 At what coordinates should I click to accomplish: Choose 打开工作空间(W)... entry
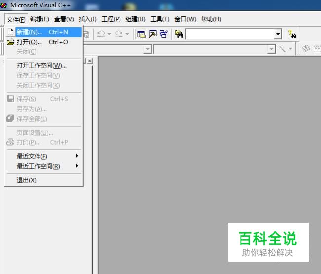point(44,66)
